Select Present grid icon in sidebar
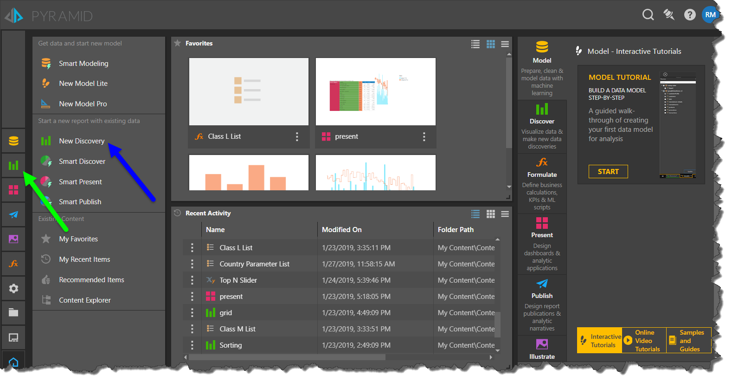 13,190
